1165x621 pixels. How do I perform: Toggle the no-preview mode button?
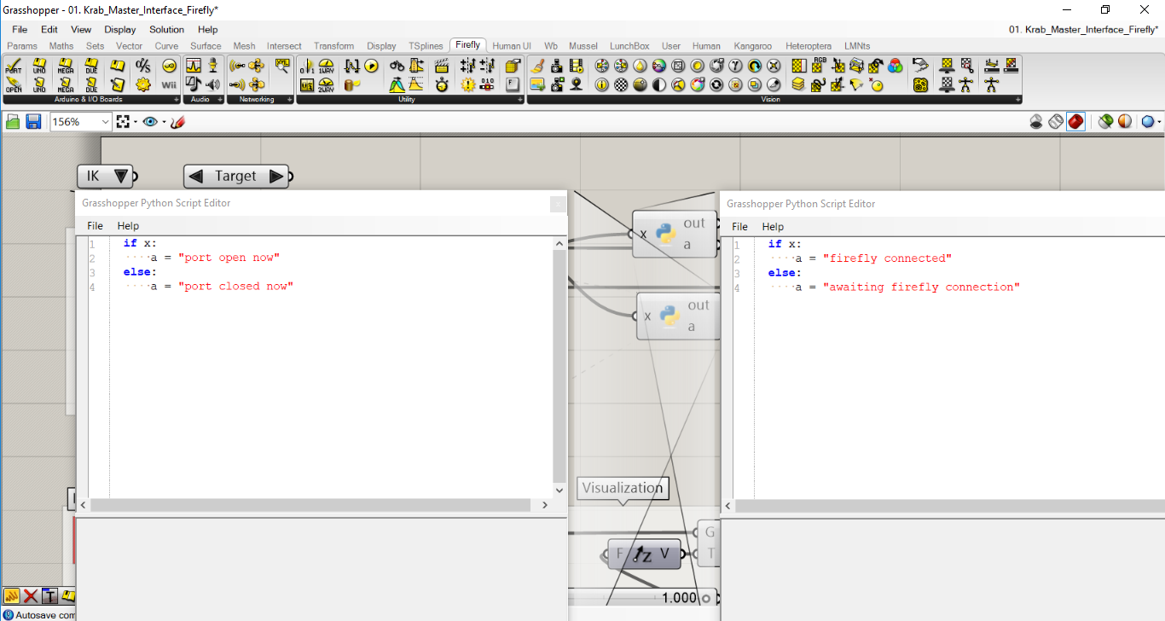[1036, 122]
